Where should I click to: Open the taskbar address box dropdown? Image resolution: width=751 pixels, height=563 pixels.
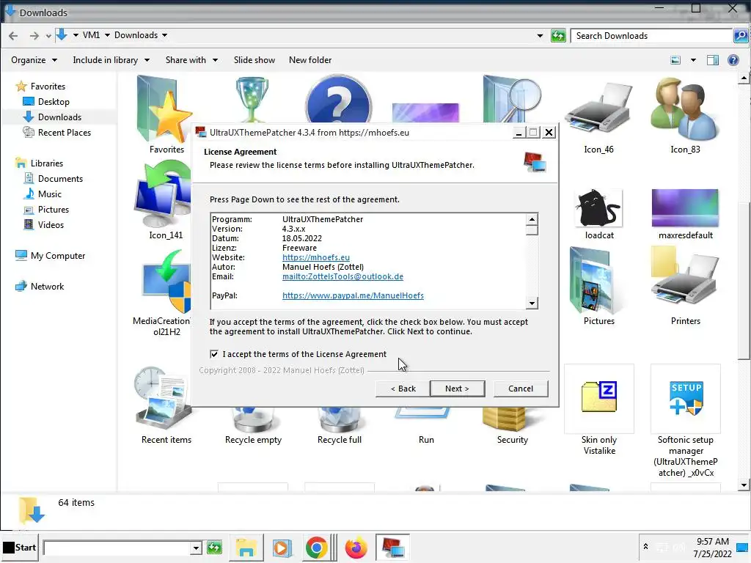[195, 548]
